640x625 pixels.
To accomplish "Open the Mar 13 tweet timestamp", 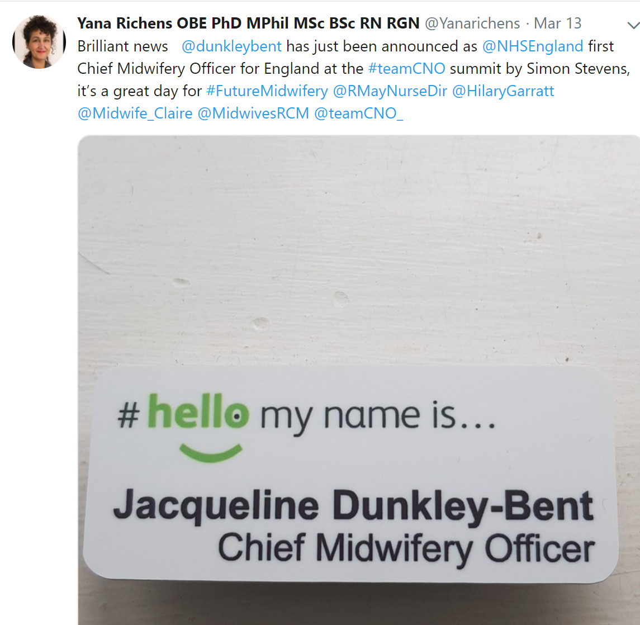I will (557, 23).
